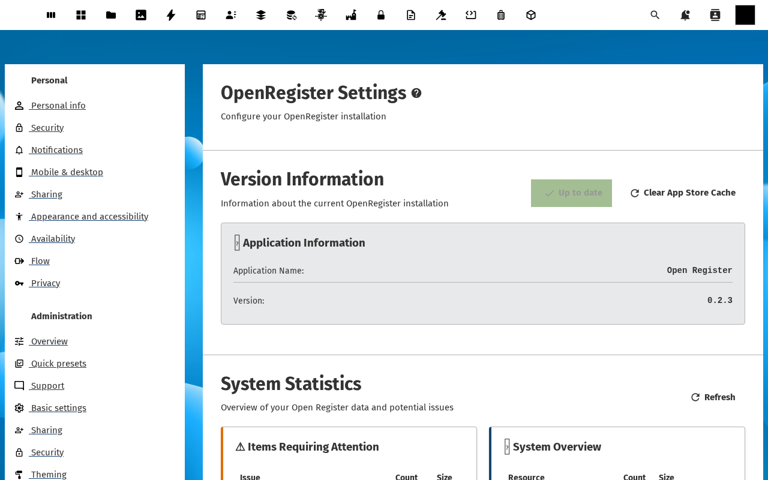This screenshot has height=480, width=768.
Task: Open the padlock app icon in top bar
Action: point(381,15)
